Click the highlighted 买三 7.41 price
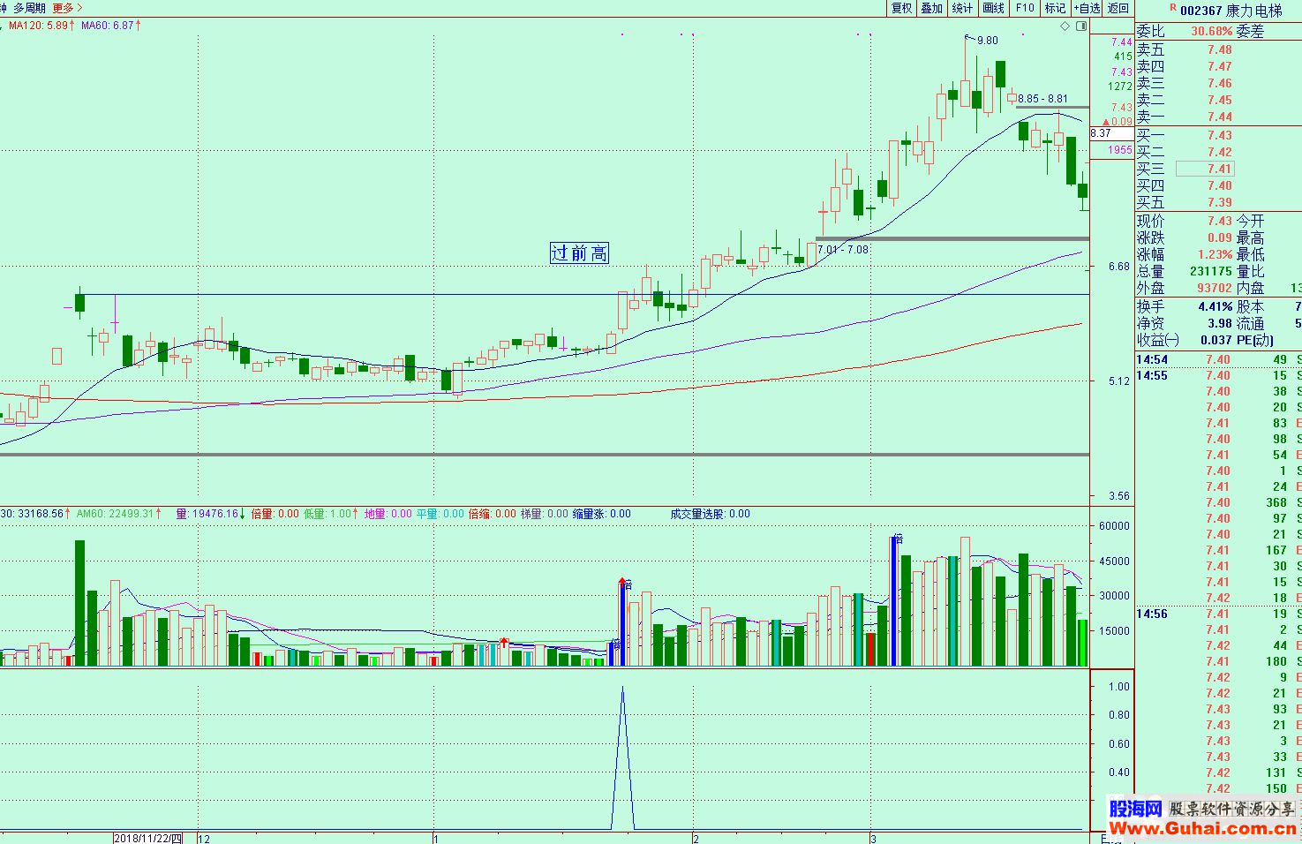 1205,169
